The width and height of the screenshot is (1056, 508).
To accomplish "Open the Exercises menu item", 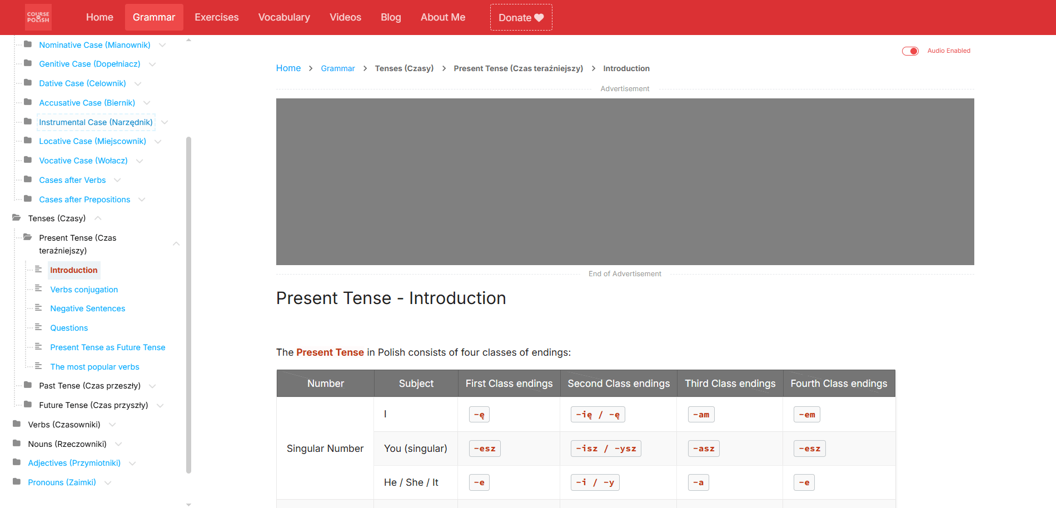I will click(x=216, y=17).
